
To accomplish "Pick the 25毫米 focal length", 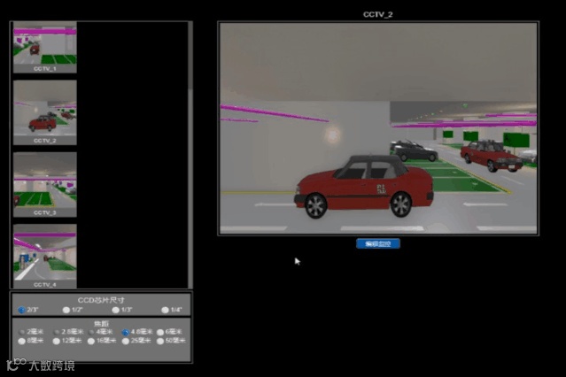I will (125, 341).
